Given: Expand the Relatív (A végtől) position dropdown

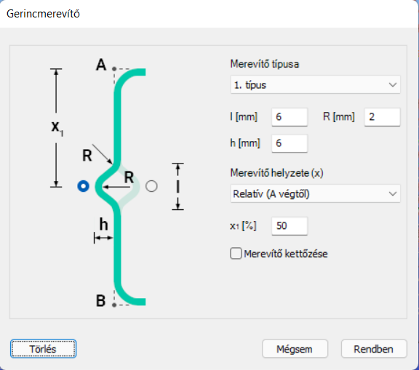Looking at the screenshot, I should [x=315, y=193].
